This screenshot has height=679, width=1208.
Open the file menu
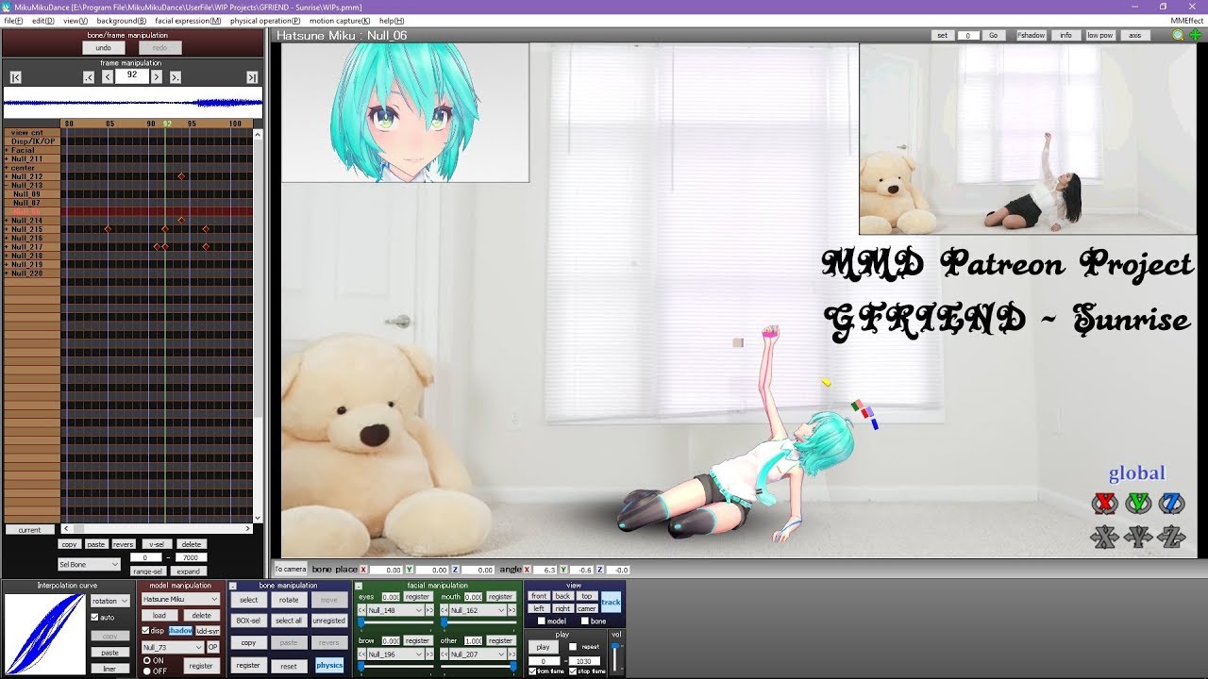[x=13, y=20]
